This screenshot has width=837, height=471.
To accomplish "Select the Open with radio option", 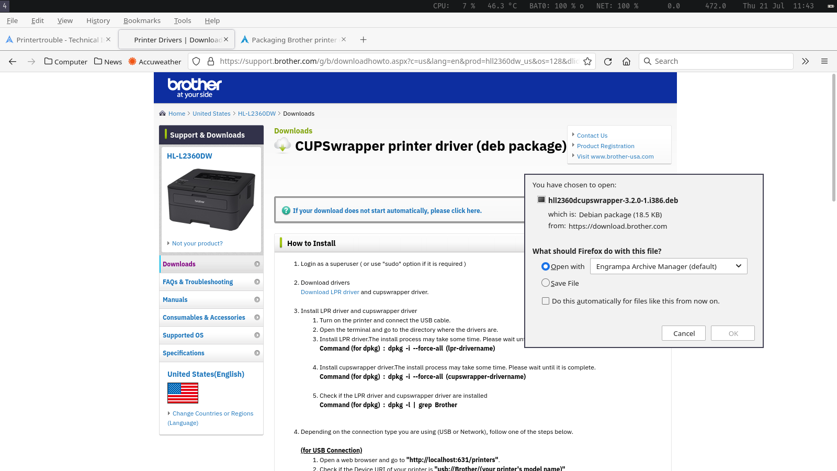I will [x=546, y=266].
